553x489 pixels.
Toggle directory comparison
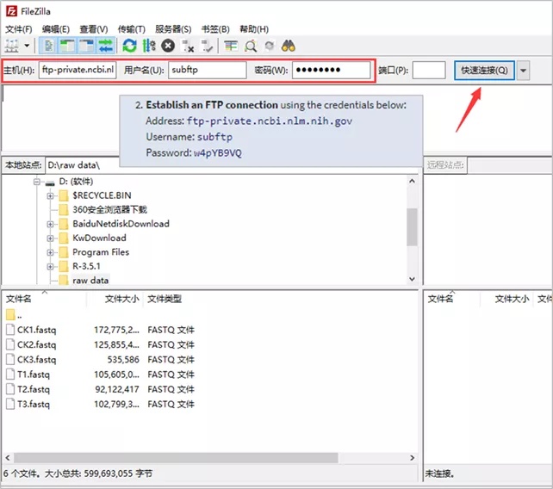pyautogui.click(x=251, y=46)
